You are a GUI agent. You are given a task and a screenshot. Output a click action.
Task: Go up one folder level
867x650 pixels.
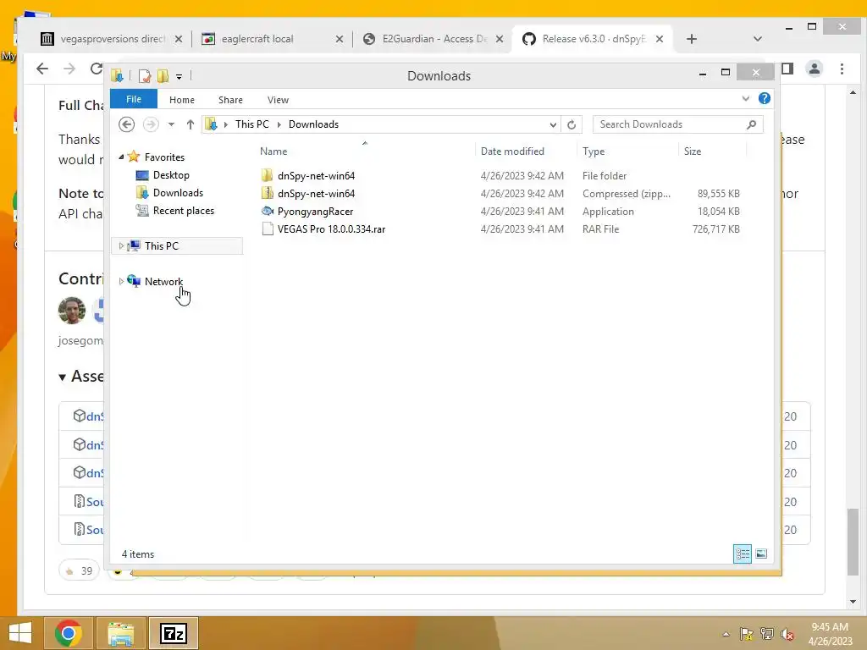[191, 124]
